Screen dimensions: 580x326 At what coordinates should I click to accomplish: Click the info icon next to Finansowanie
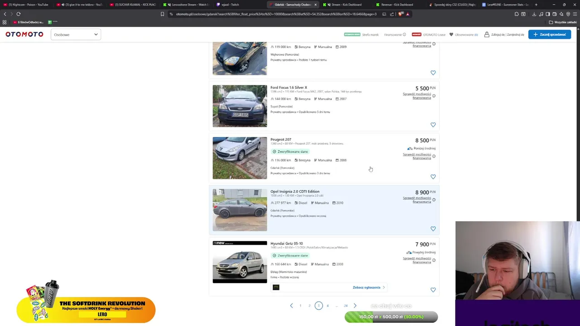[x=405, y=34]
